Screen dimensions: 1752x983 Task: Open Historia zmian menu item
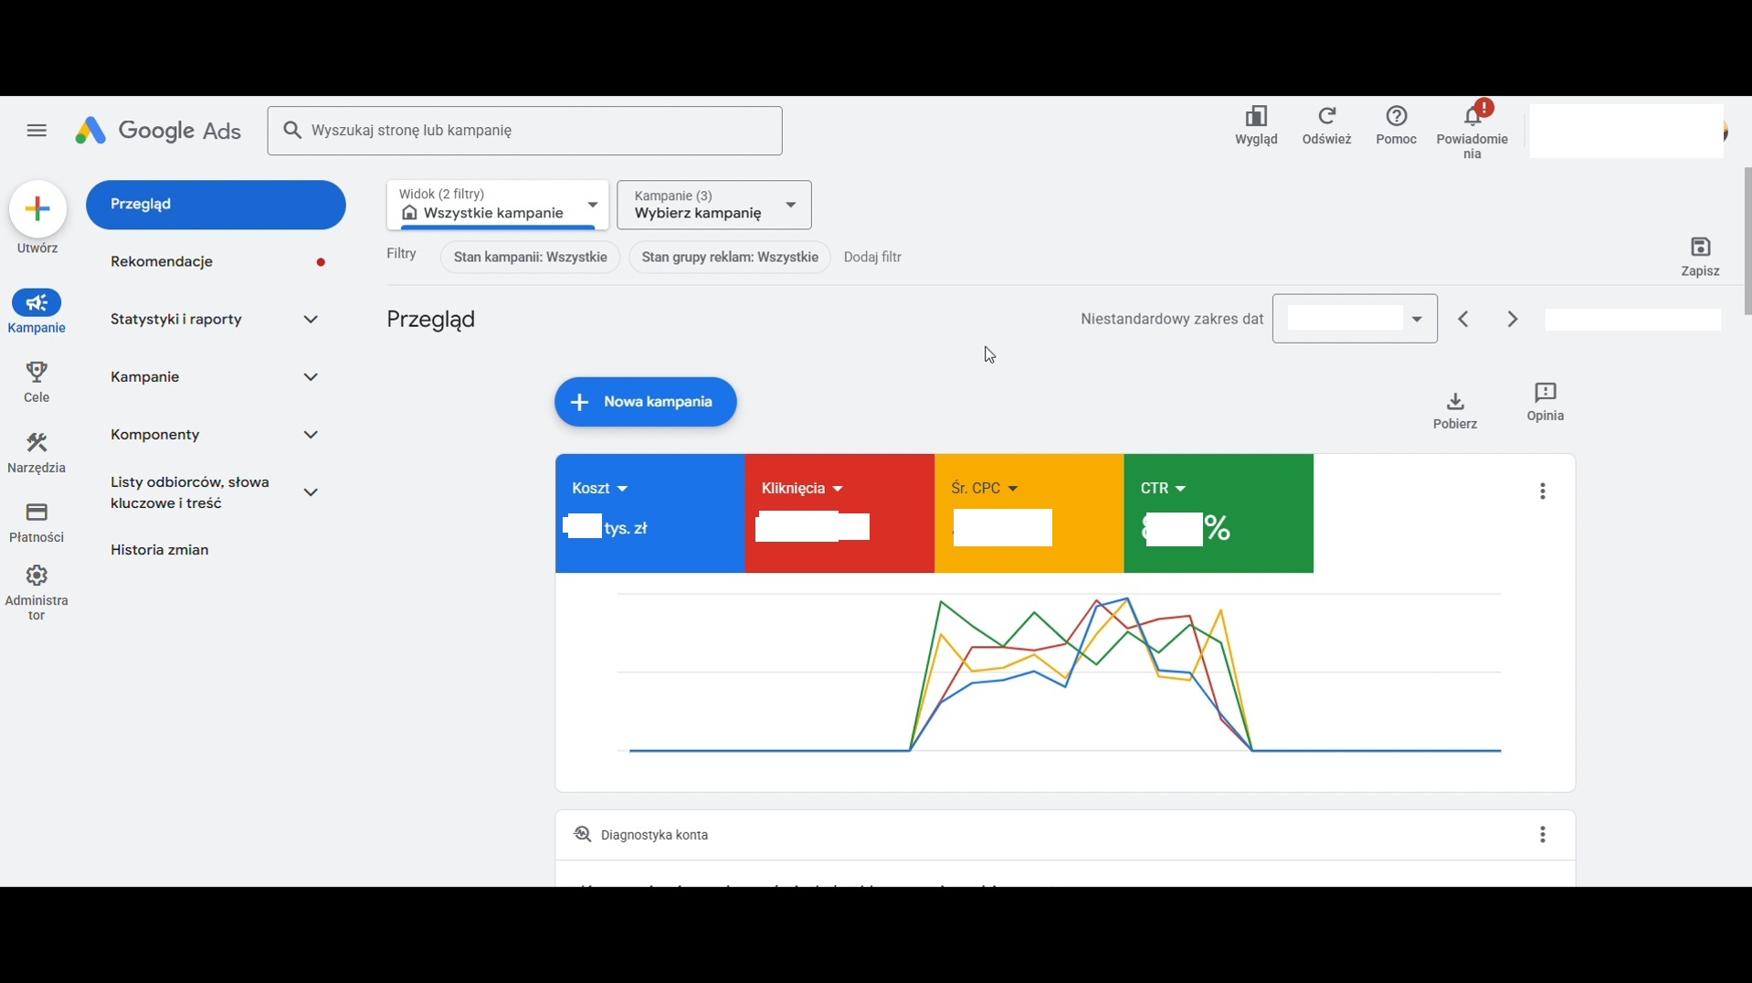[x=160, y=550]
